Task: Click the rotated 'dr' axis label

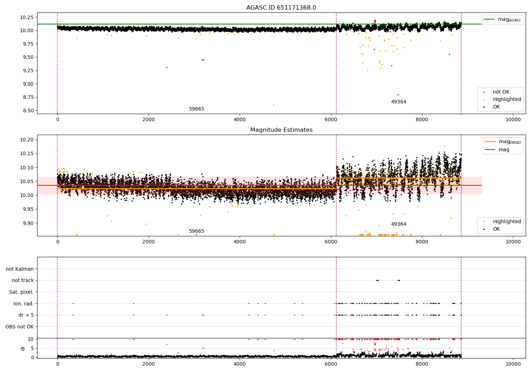Action: pyautogui.click(x=23, y=348)
